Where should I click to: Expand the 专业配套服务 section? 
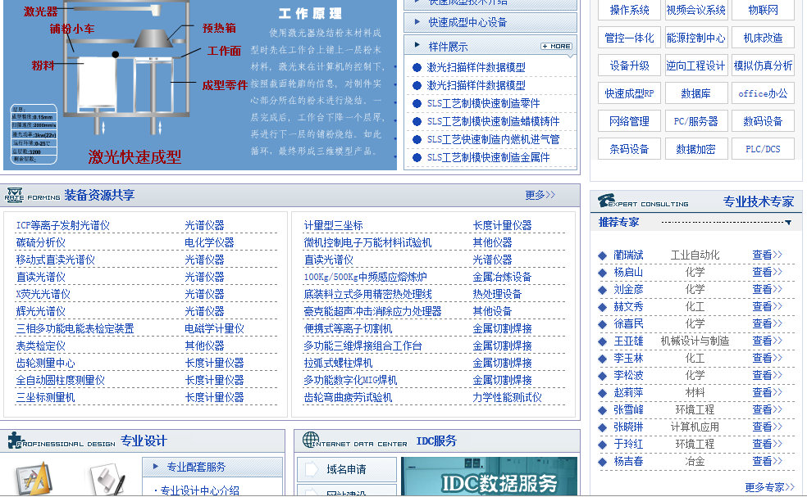(156, 467)
